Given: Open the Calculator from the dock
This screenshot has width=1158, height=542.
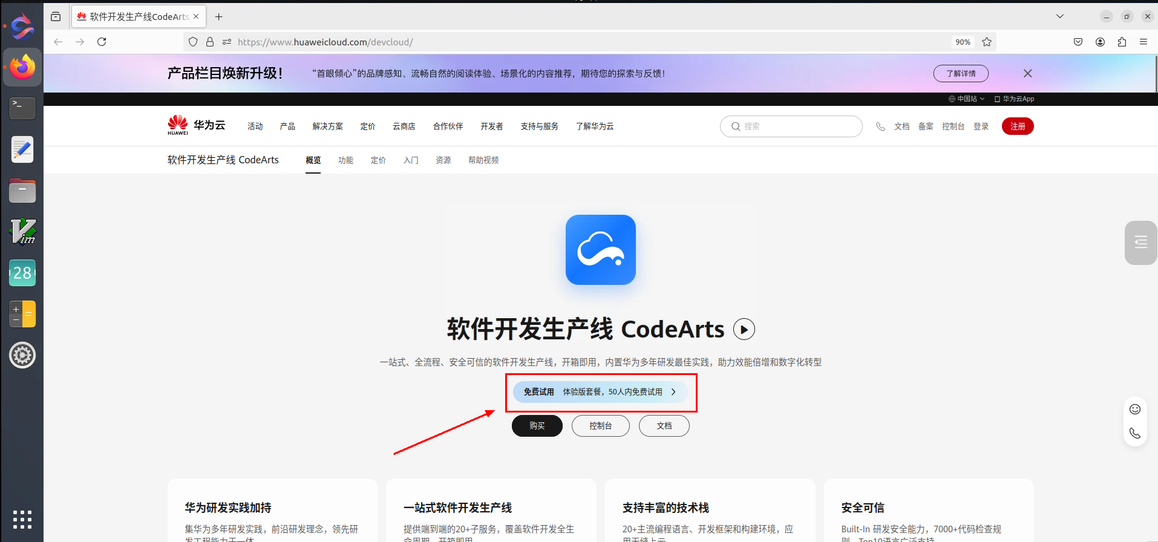Looking at the screenshot, I should (x=22, y=314).
